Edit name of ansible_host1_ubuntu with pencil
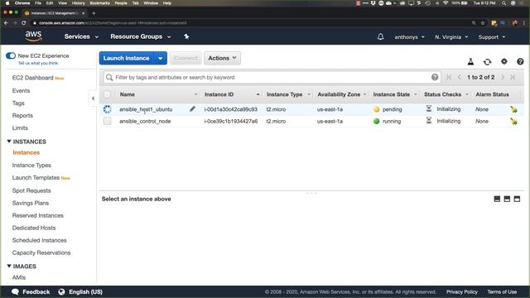The width and height of the screenshot is (530, 298). 192,108
